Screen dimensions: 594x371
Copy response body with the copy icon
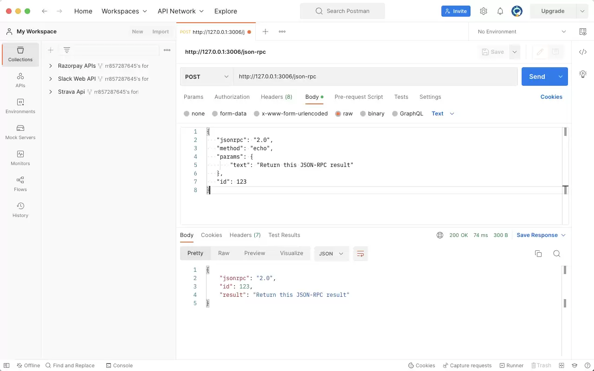pyautogui.click(x=538, y=254)
